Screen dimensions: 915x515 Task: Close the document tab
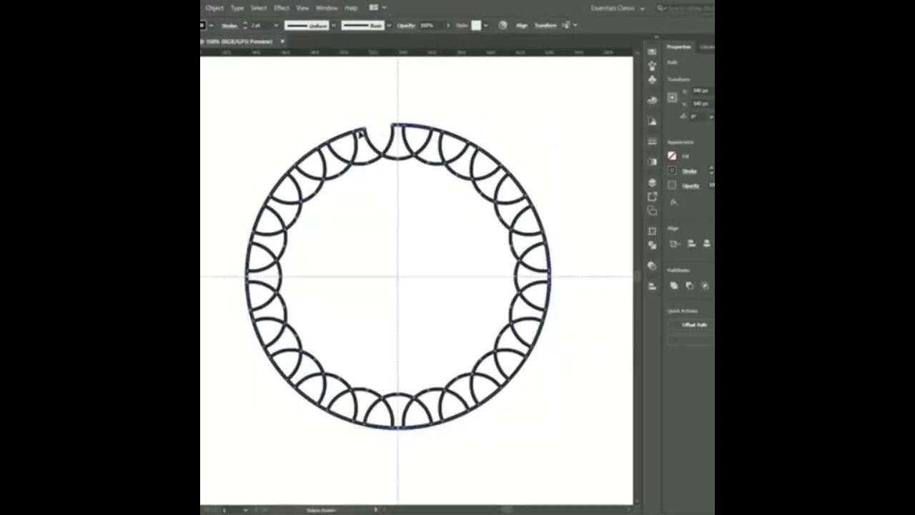tap(282, 41)
